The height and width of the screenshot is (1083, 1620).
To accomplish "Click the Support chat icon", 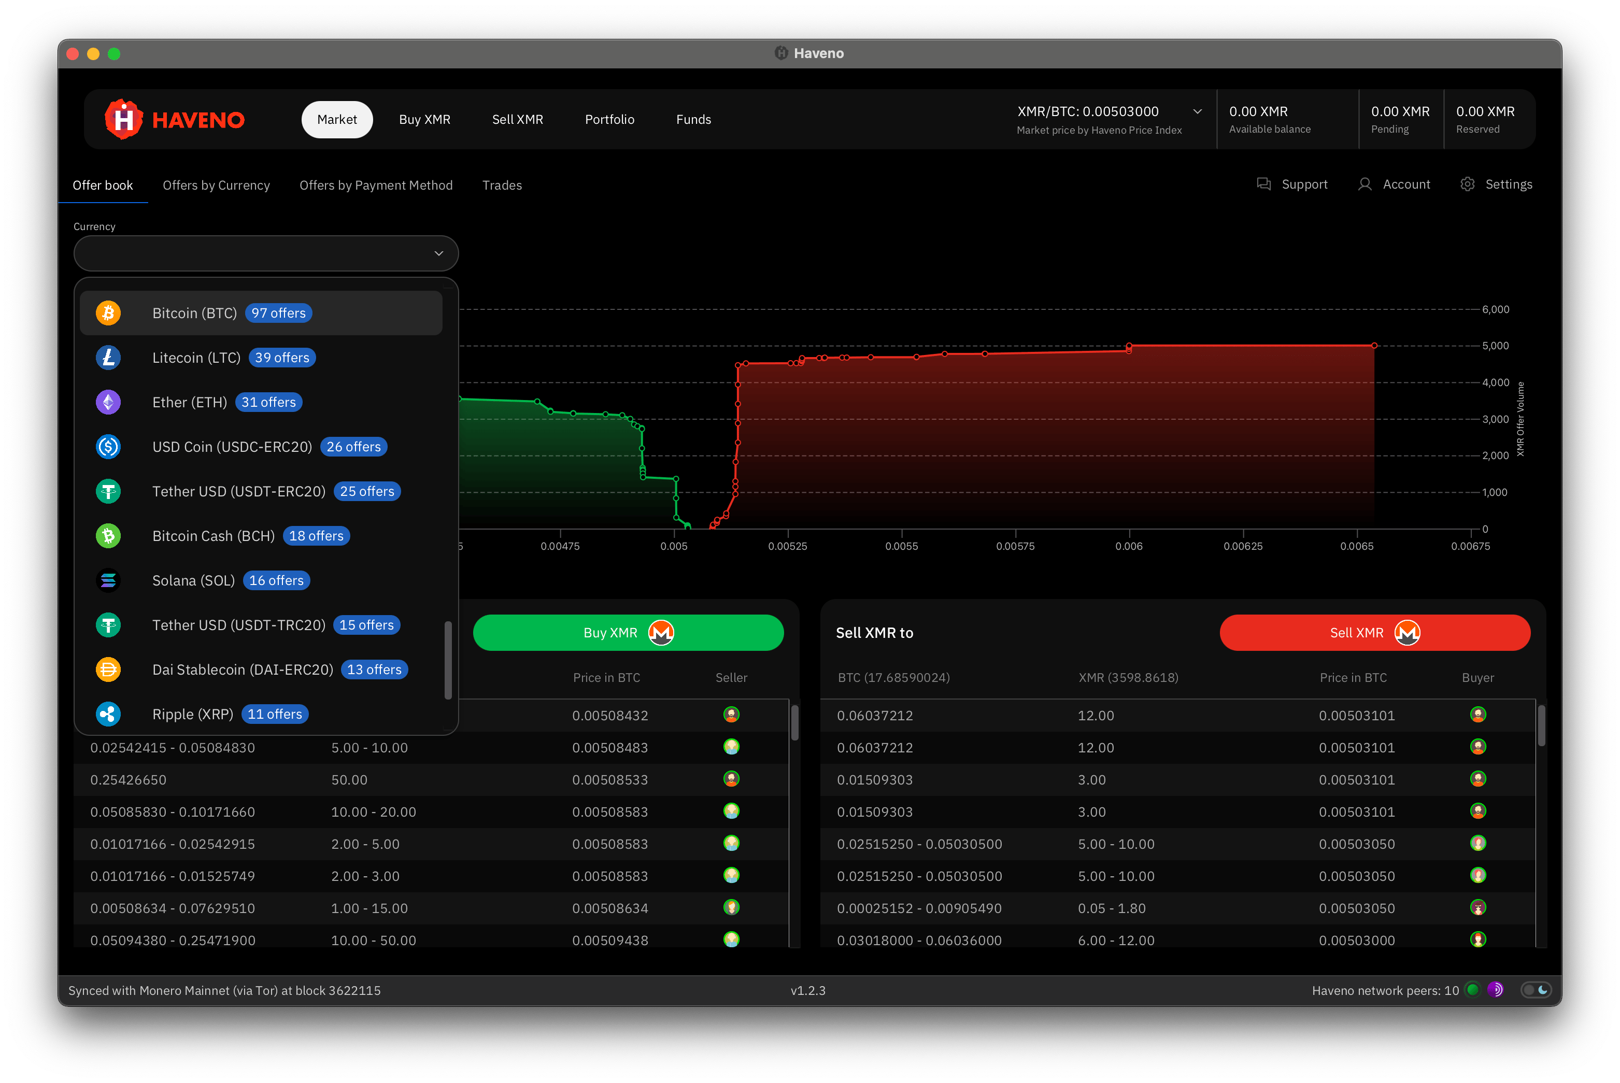I will pos(1263,184).
